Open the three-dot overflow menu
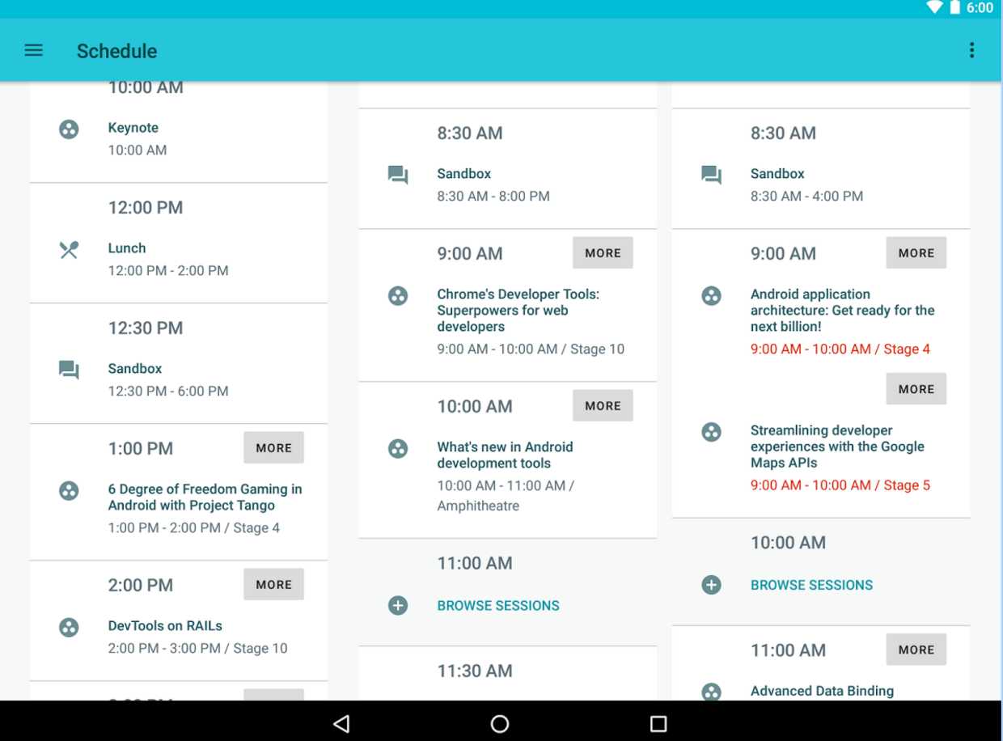Viewport: 1003px width, 741px height. click(x=971, y=50)
